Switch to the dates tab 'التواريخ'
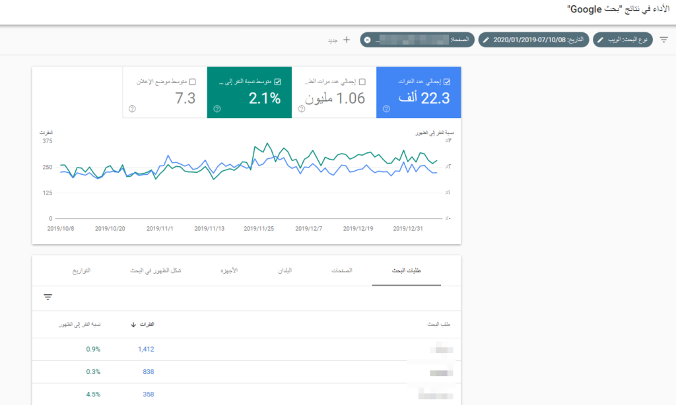 pos(81,270)
